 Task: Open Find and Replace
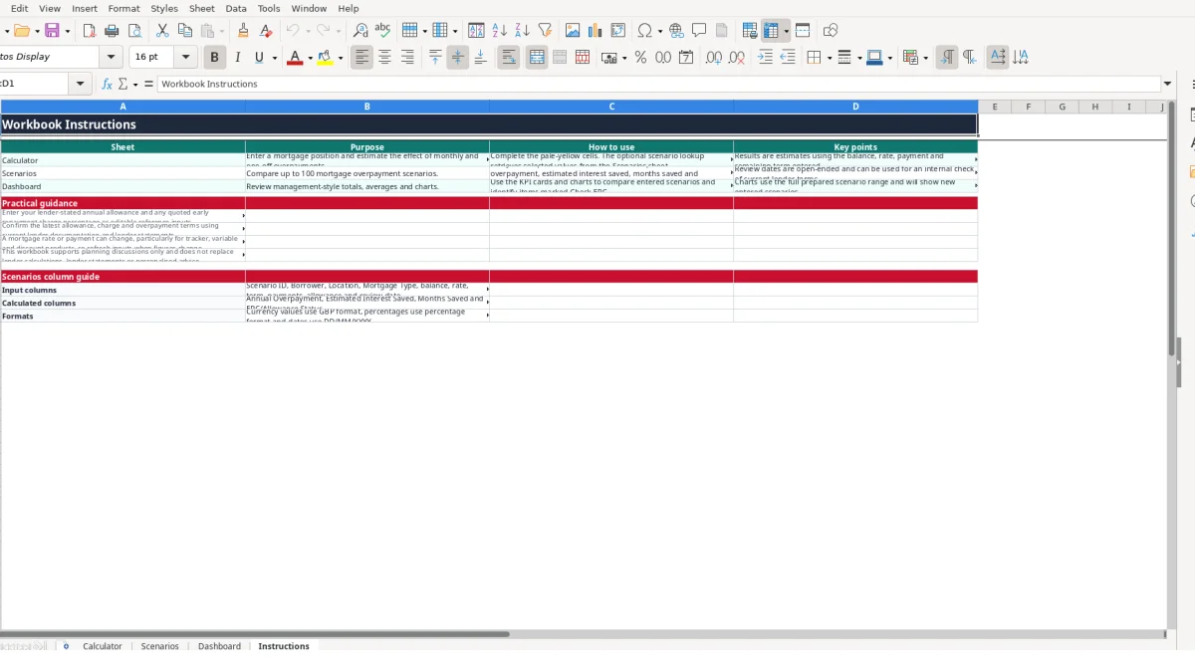360,31
